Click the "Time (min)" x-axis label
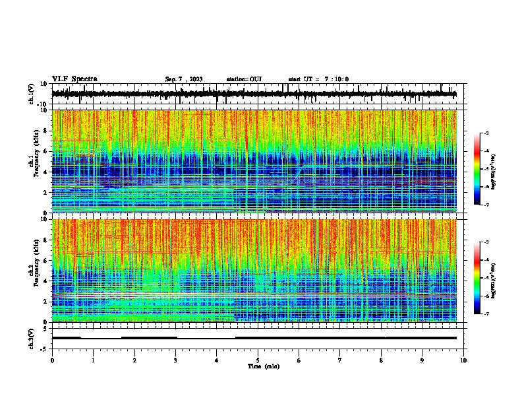 click(x=264, y=366)
